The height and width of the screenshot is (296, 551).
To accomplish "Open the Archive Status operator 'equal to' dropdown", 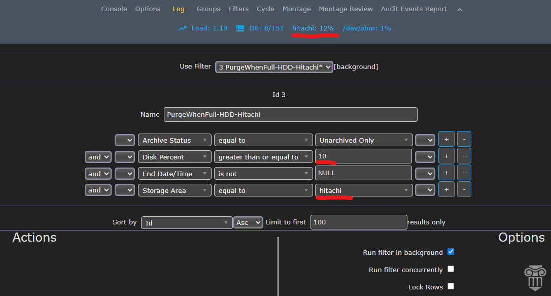I will pyautogui.click(x=263, y=140).
